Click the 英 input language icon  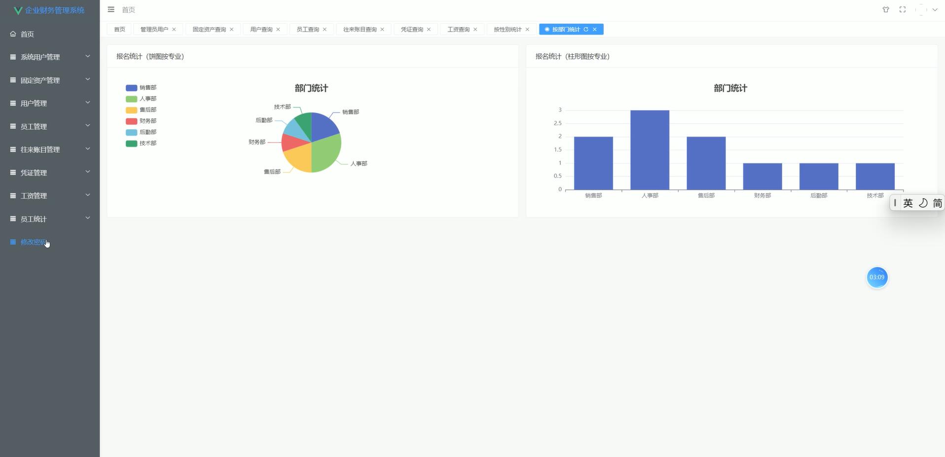[x=908, y=203]
